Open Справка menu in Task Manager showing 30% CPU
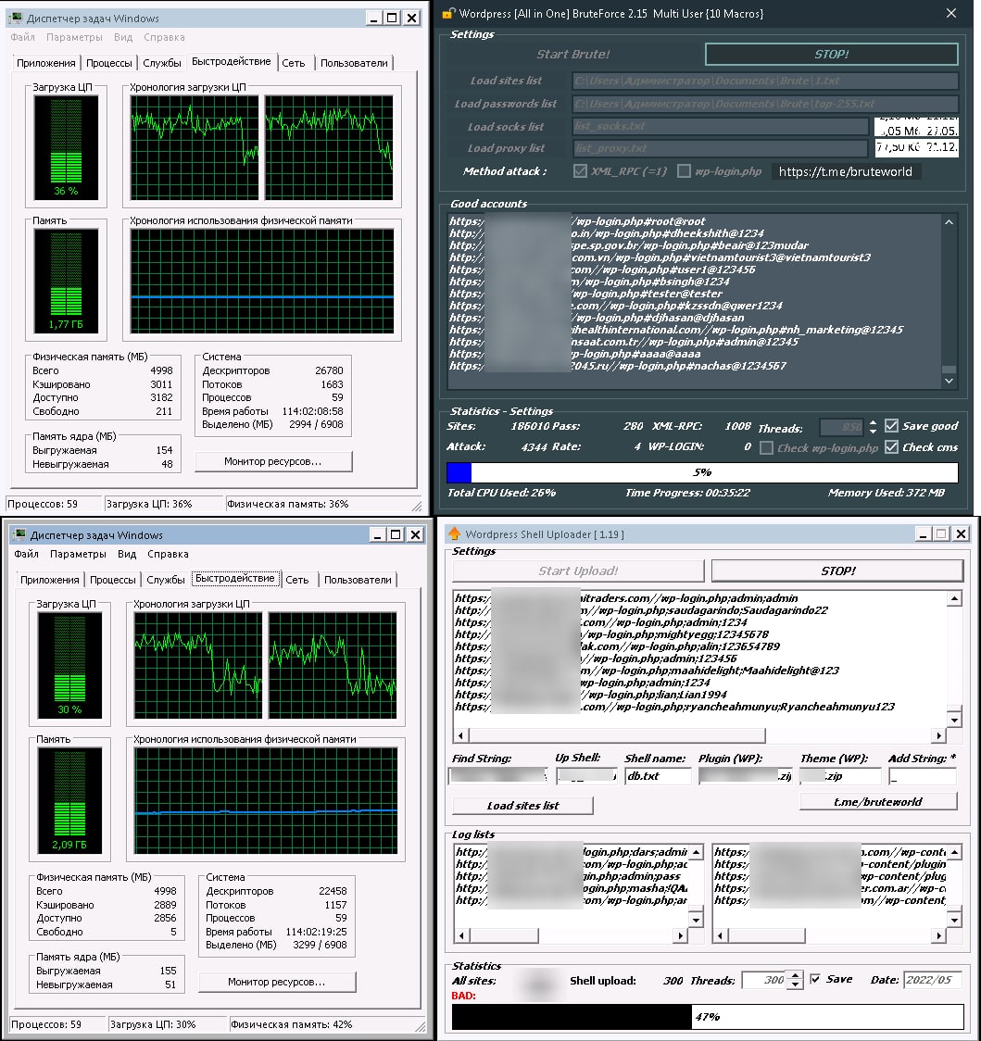This screenshot has width=981, height=1041. 168,554
